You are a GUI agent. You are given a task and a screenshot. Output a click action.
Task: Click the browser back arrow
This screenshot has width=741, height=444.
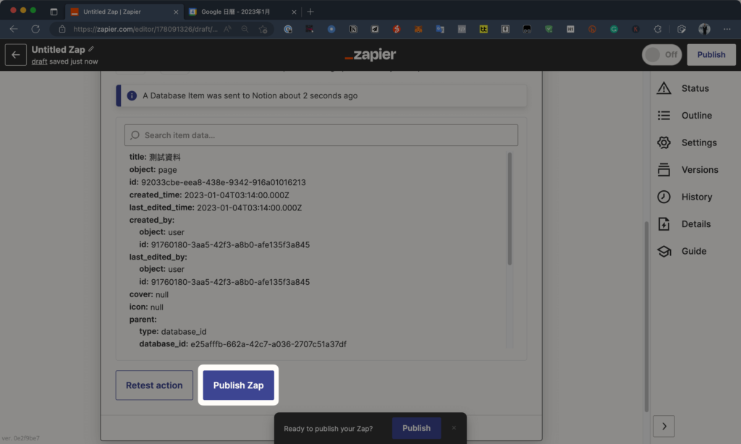click(x=14, y=29)
